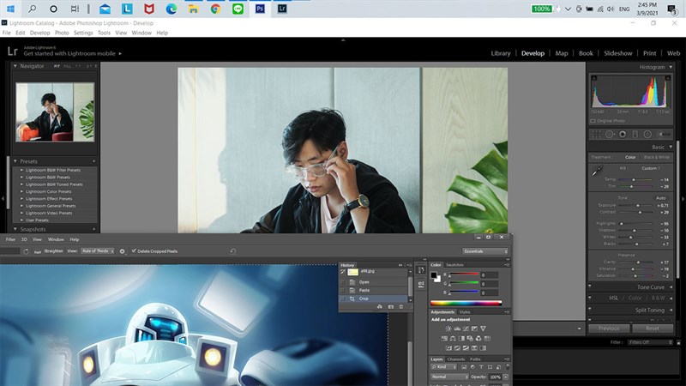Collapse the Basic panel
This screenshot has width=686, height=386.
[x=671, y=147]
